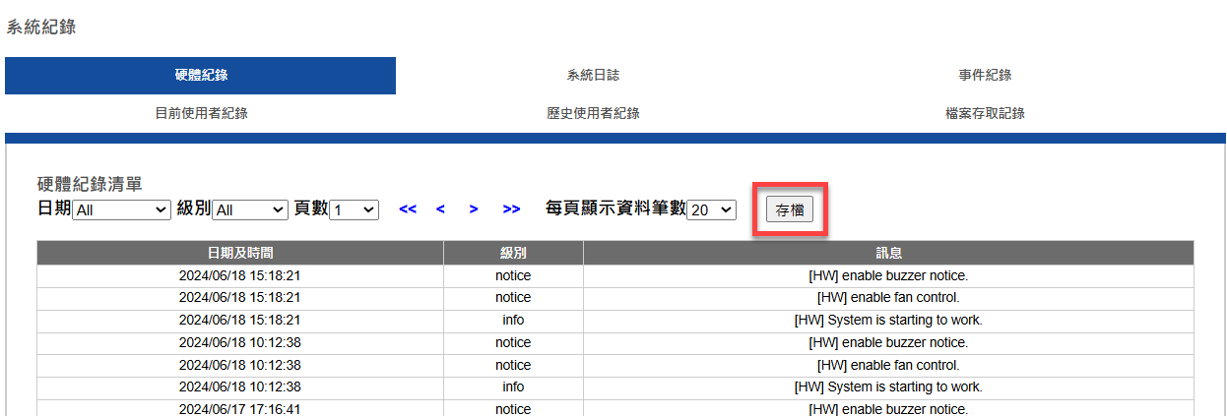This screenshot has height=416, width=1227.
Task: Click the 訊息 column header
Action: pyautogui.click(x=888, y=254)
